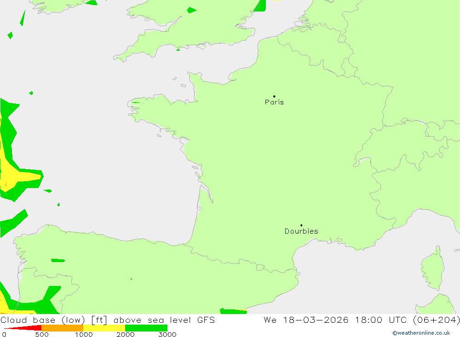This screenshot has height=337, width=460.
Task: Click the weatheronline.co.uk copyright link
Action: click(421, 333)
